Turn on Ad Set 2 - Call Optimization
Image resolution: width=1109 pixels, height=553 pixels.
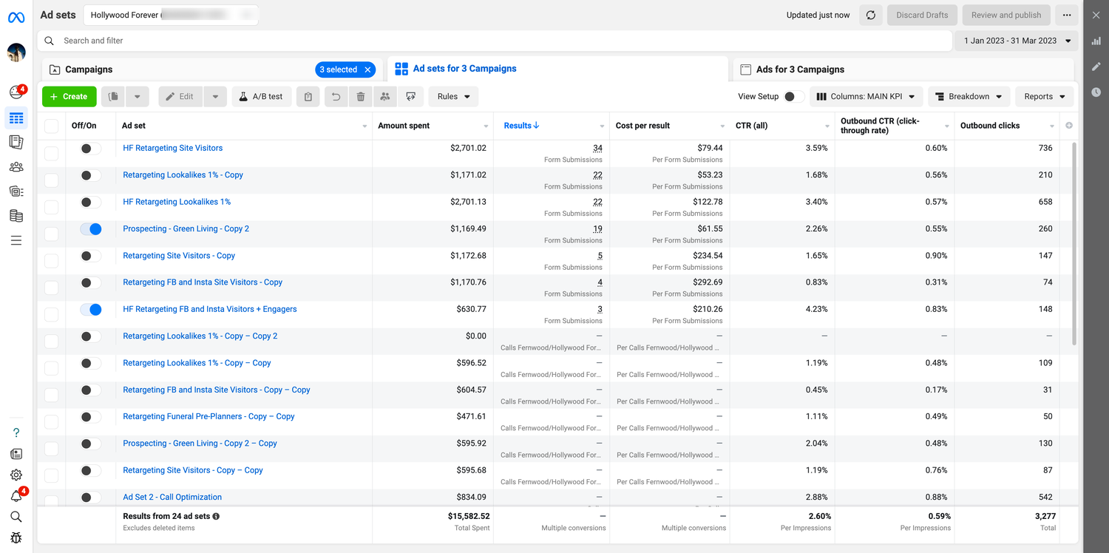click(x=91, y=498)
